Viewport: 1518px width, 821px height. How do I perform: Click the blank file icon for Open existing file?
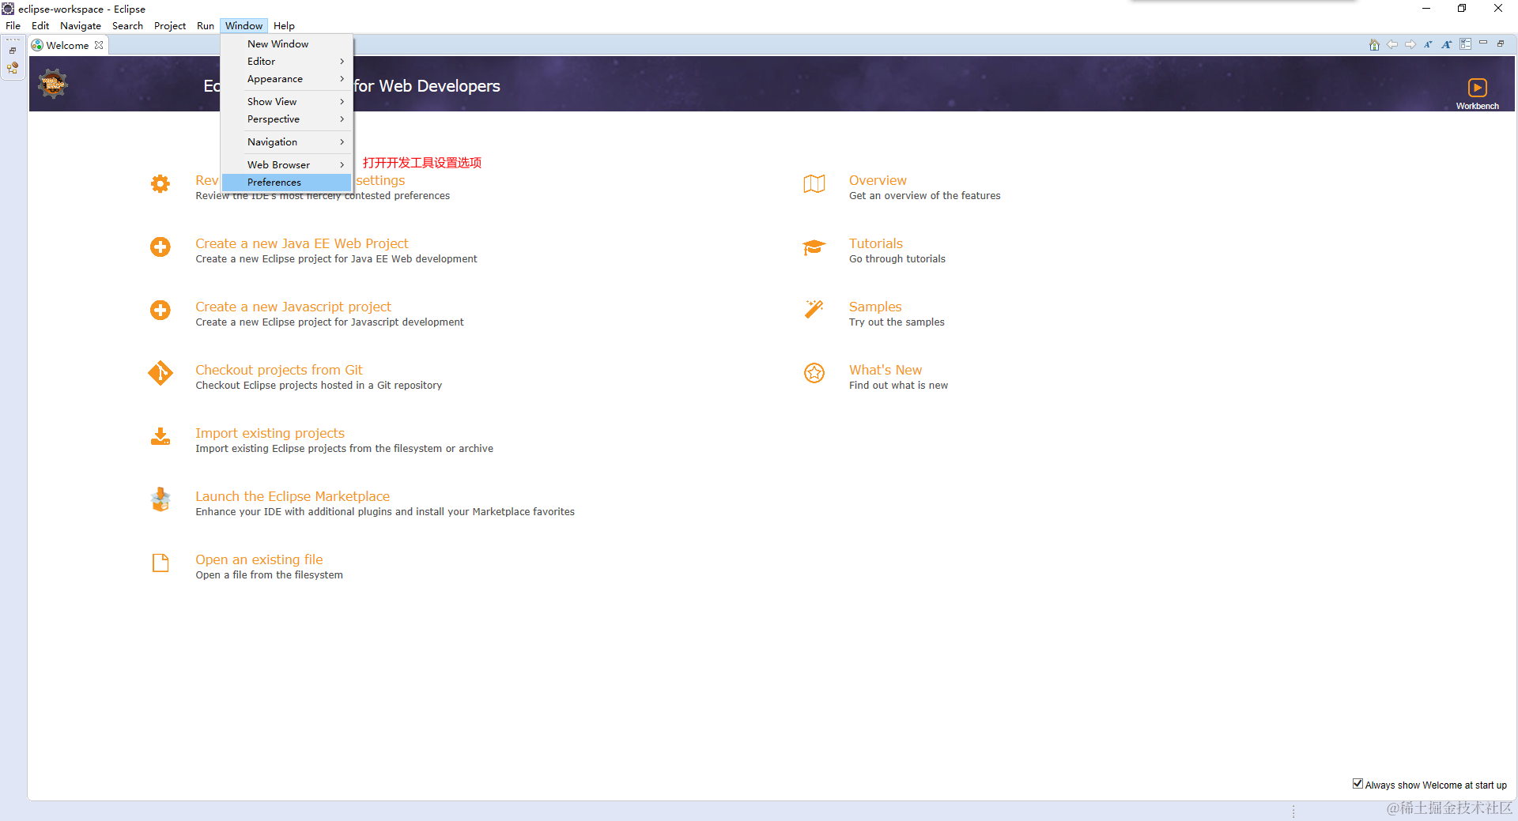(160, 563)
